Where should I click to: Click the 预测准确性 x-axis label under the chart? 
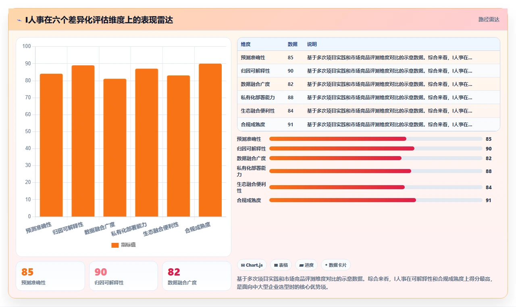[x=39, y=228]
